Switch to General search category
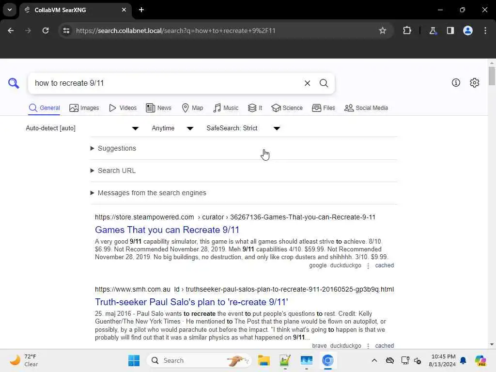Image resolution: width=496 pixels, height=372 pixels. (x=44, y=108)
